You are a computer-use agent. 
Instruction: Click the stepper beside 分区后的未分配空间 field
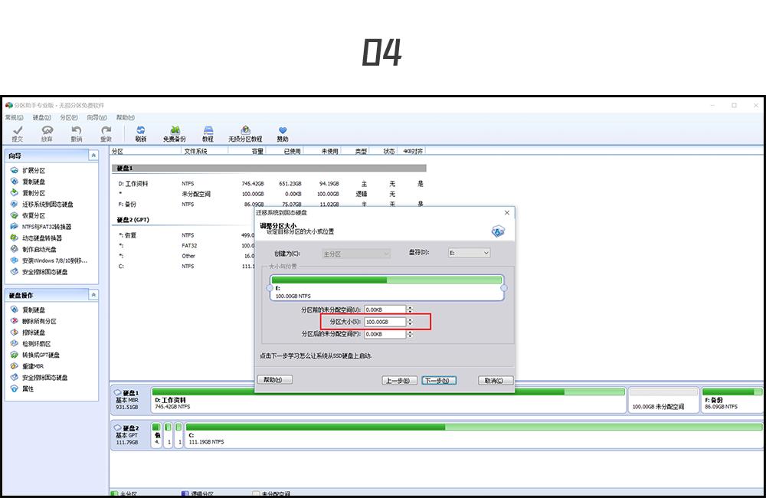[411, 334]
